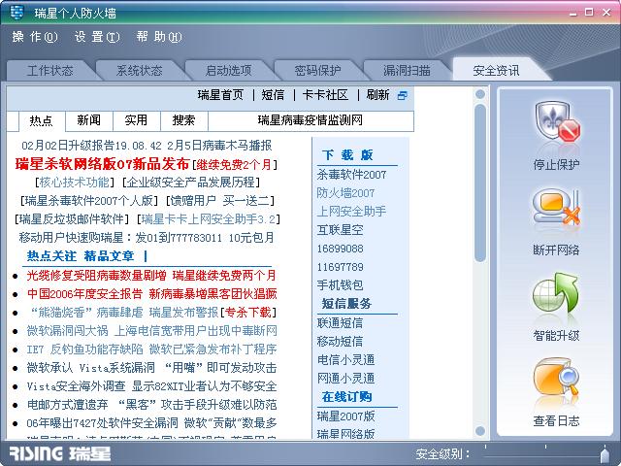621x466 pixels.
Task: Open article 光缆修复受阻病毒数量剧增
Action: [x=96, y=275]
